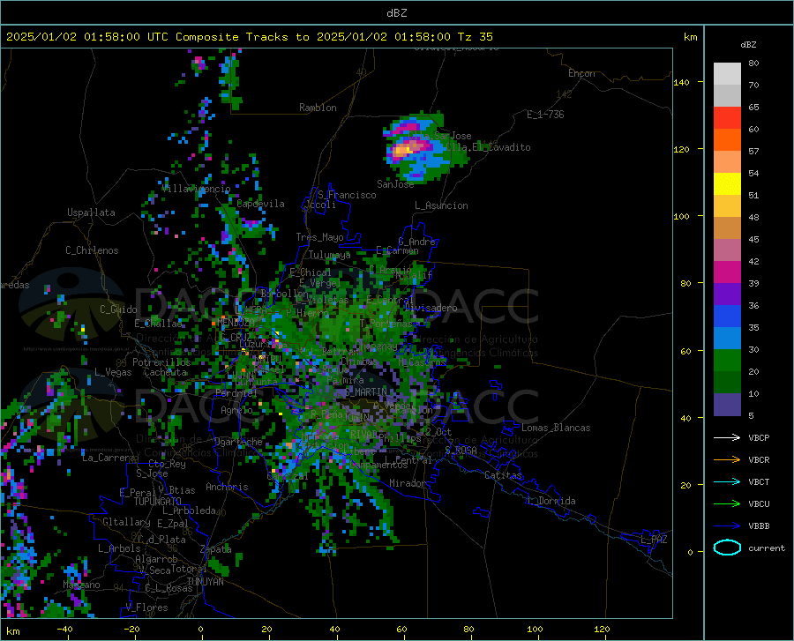The height and width of the screenshot is (641, 794).
Task: Select the yellow 51 dBZ color swatch
Action: click(727, 184)
